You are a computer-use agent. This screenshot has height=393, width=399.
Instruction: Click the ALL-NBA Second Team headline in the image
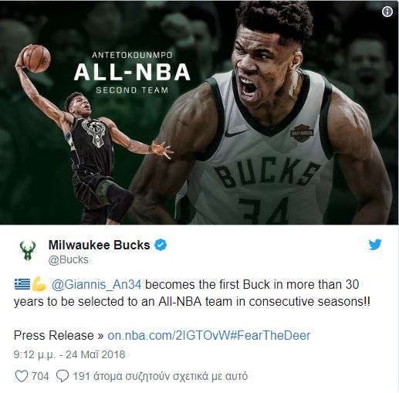pyautogui.click(x=132, y=73)
